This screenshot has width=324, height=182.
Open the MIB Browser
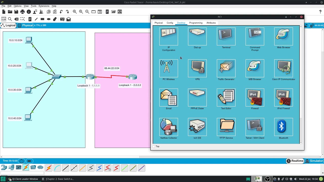click(x=255, y=68)
